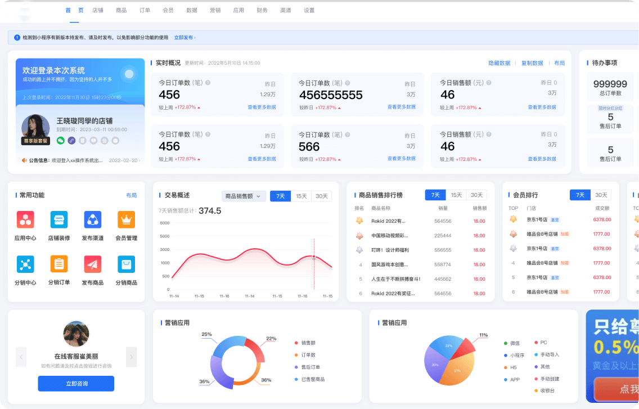The height and width of the screenshot is (409, 639).
Task: Click the 会员管理 member management icon
Action: (x=126, y=219)
